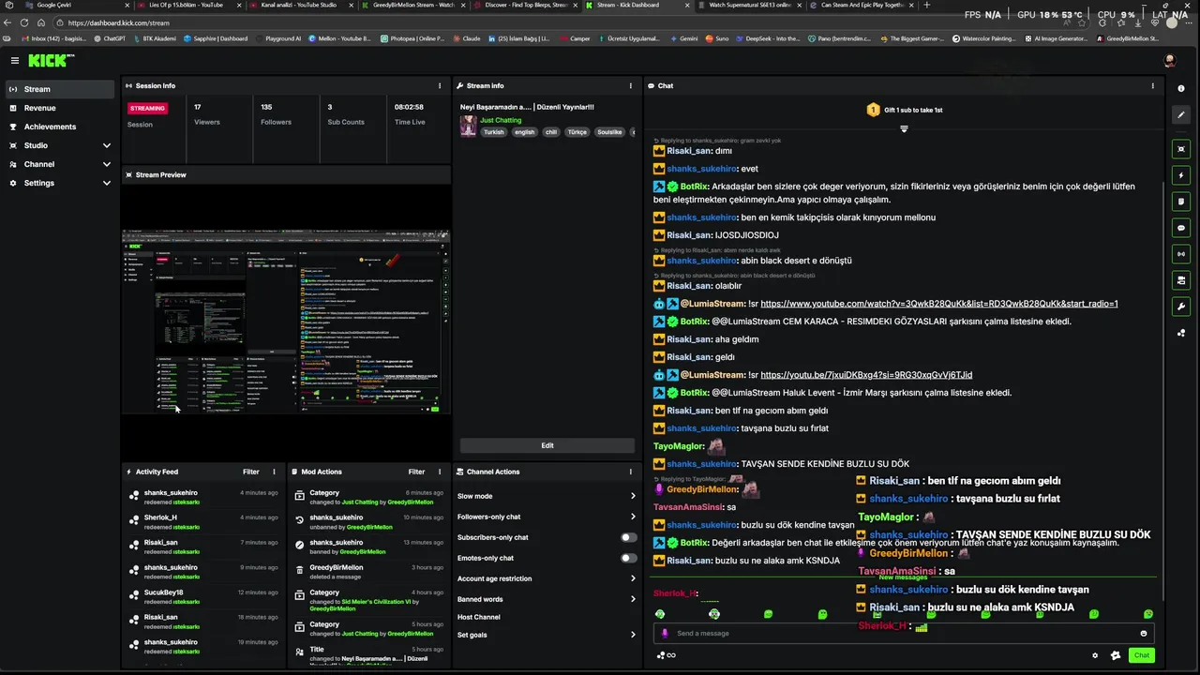This screenshot has width=1200, height=675.
Task: Open youtu.be link in chat
Action: tap(866, 375)
